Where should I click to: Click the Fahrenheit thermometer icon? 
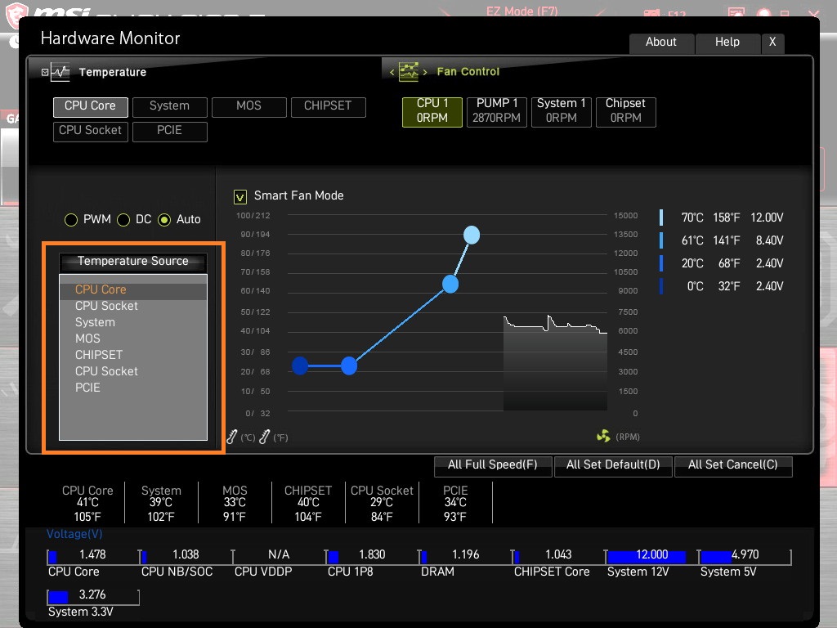pos(264,437)
